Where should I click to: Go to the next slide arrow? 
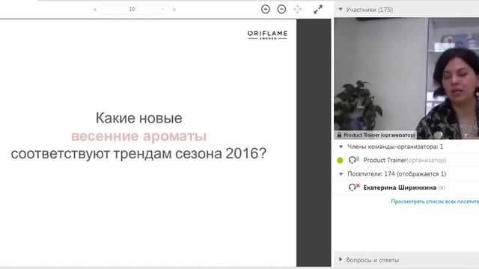[174, 10]
